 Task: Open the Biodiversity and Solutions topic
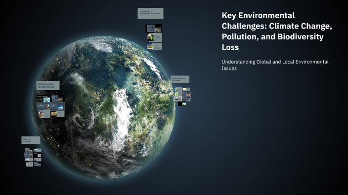click(180, 79)
